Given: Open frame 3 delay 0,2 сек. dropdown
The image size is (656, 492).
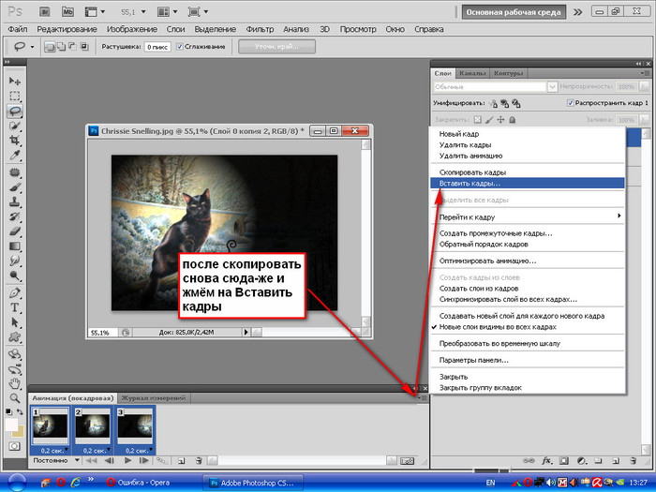Looking at the screenshot, I should pyautogui.click(x=151, y=450).
